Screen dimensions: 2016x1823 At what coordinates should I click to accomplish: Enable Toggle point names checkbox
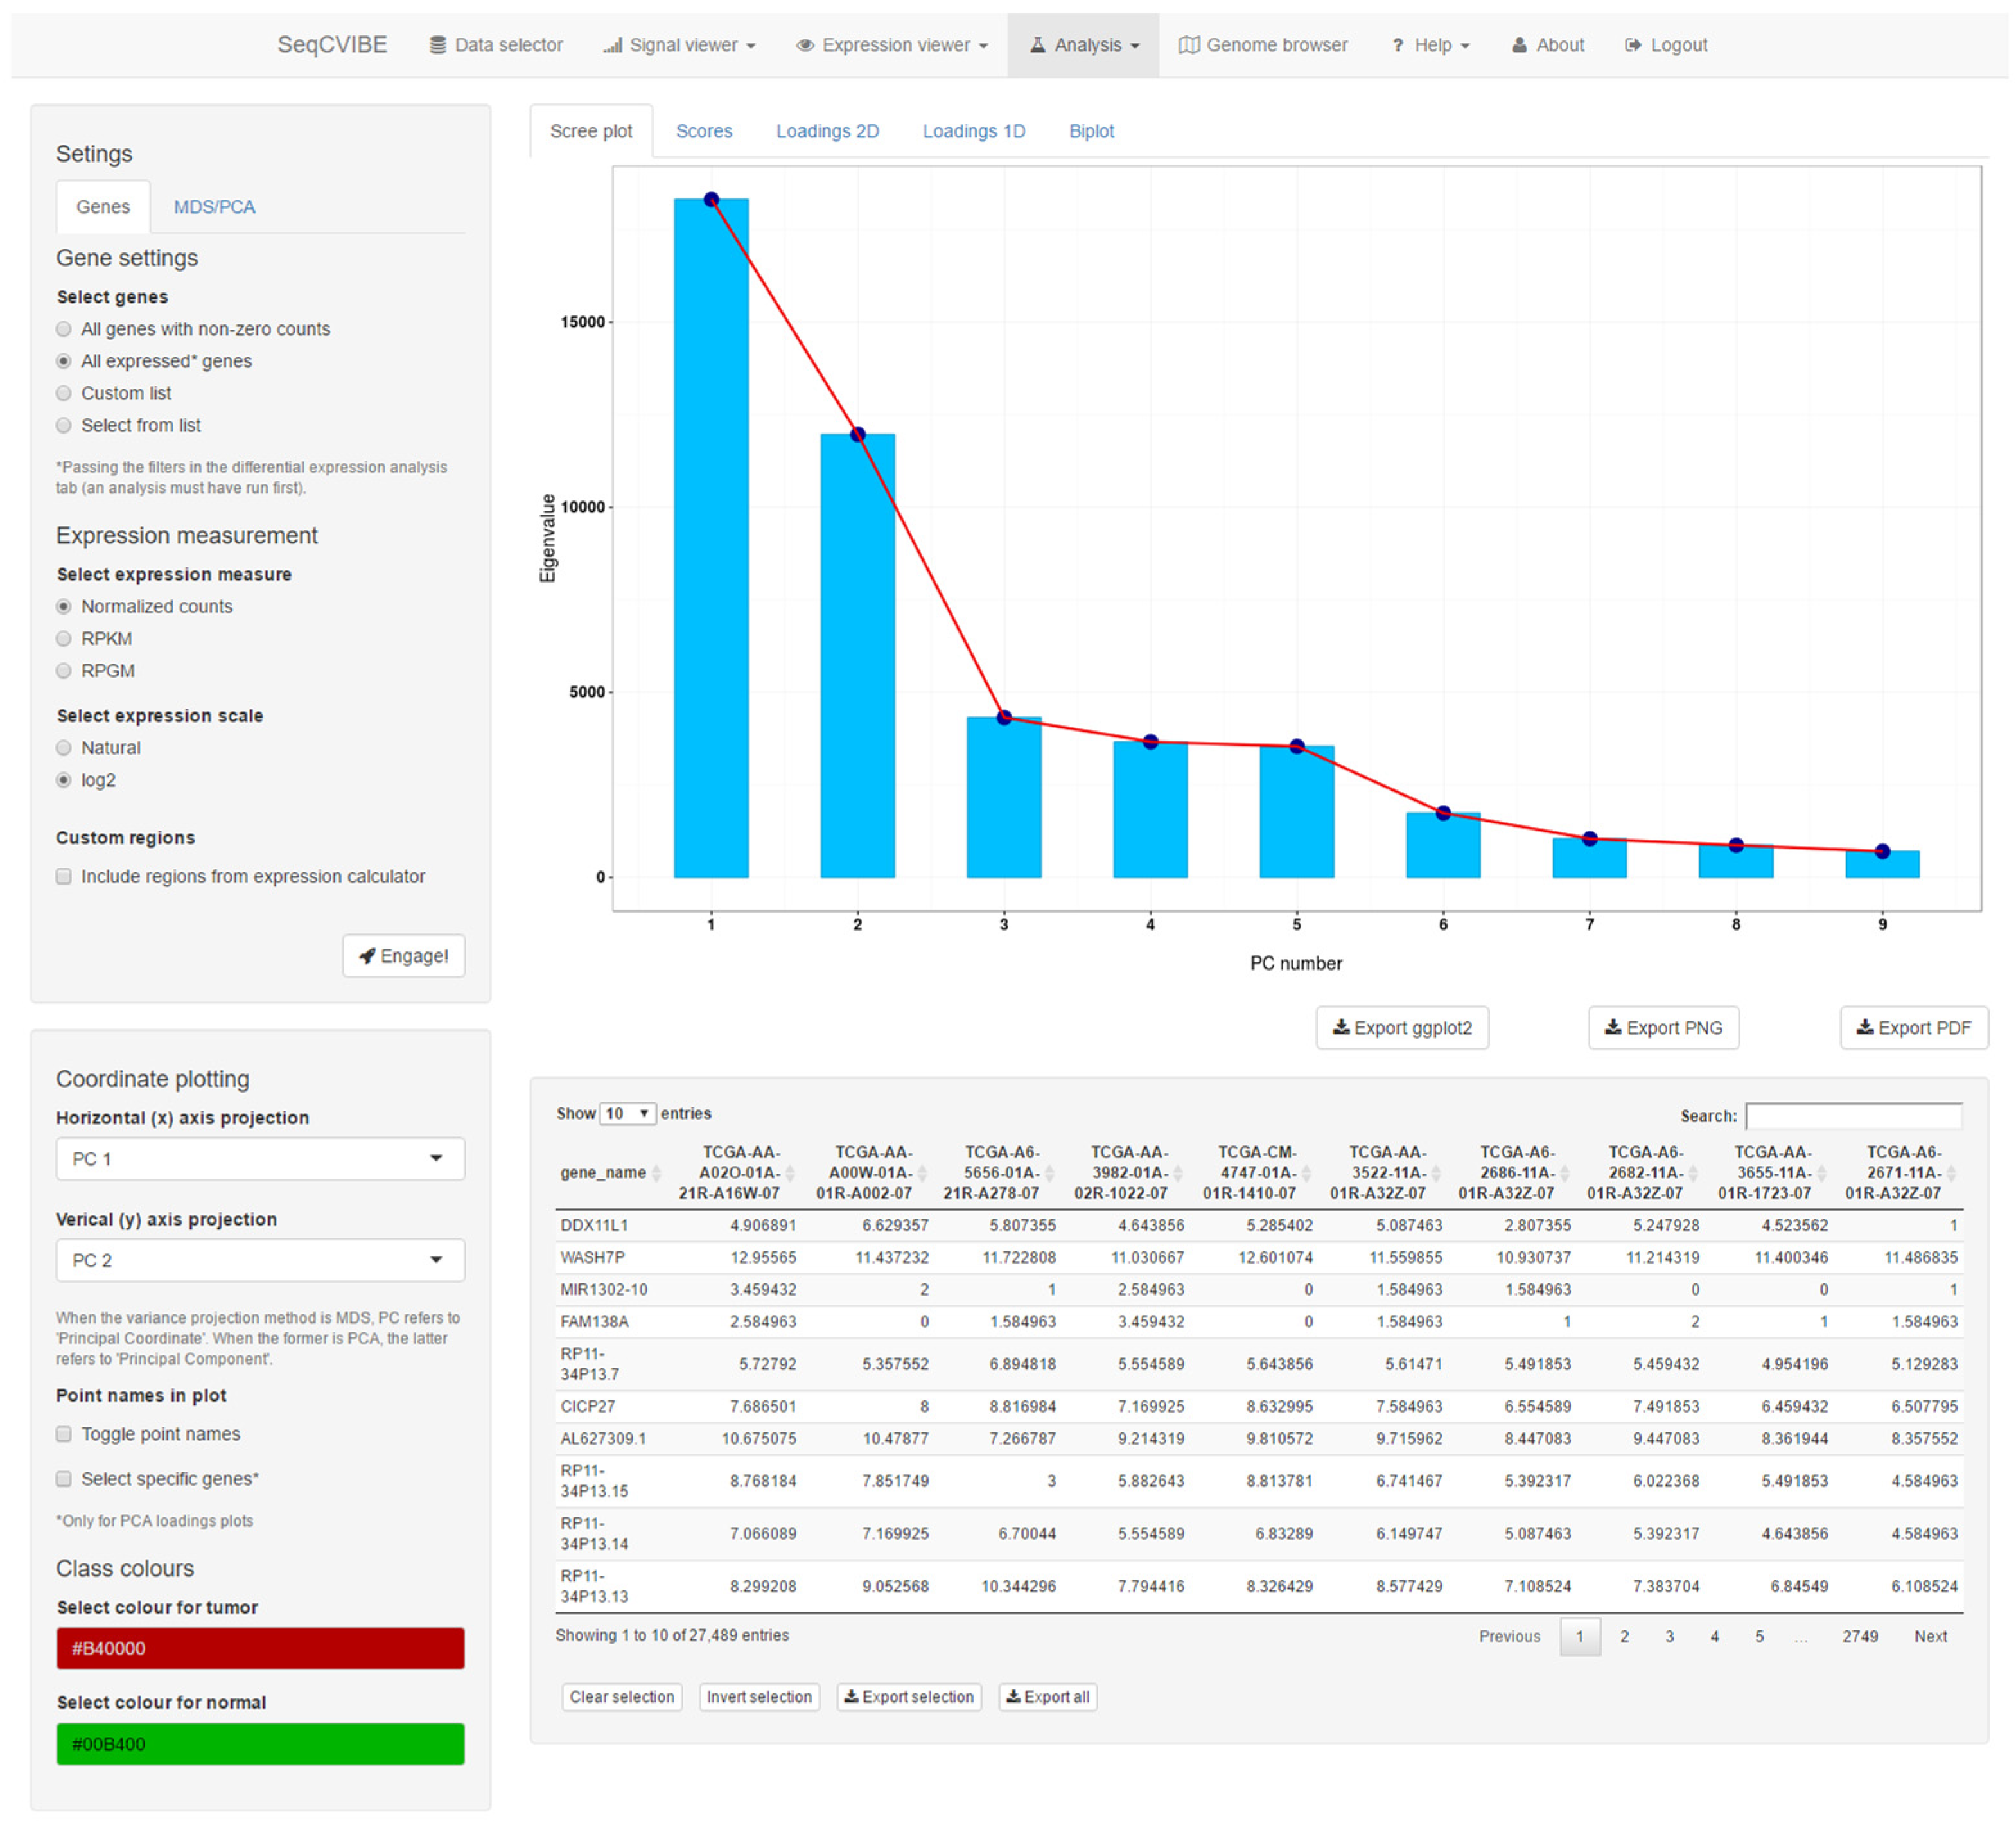tap(64, 1434)
